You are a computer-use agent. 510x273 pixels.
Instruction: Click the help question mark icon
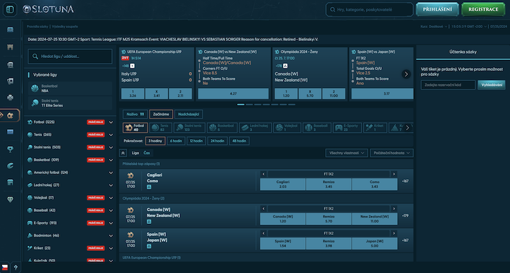(x=15, y=267)
